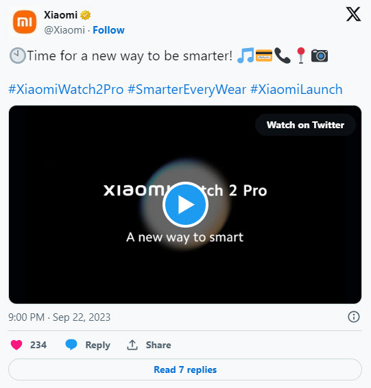
Task: Open the X logo in the corner
Action: click(353, 14)
